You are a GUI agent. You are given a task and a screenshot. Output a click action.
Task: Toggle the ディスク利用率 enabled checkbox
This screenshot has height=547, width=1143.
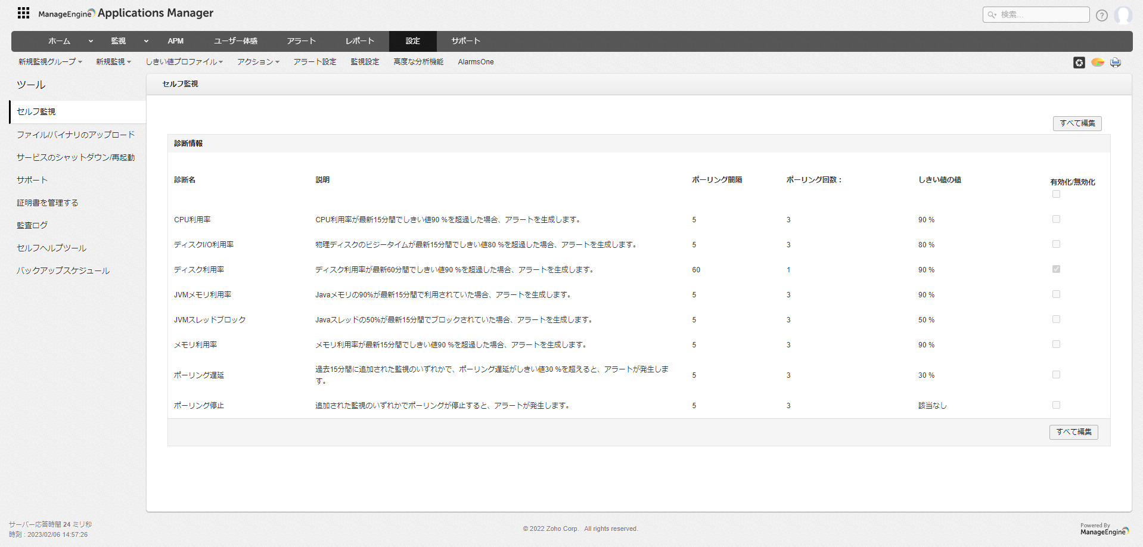(1056, 269)
